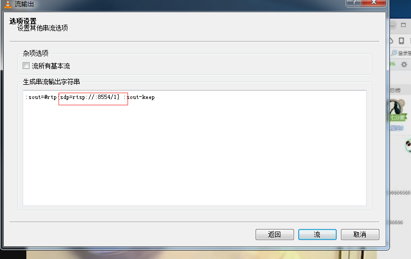The height and width of the screenshot is (259, 411).
Task: Select the 总榜 tab in background window
Action: [x=395, y=91]
